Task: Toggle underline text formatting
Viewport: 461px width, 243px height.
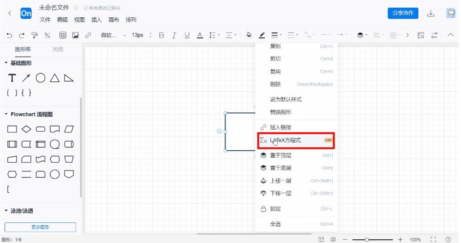Action: point(187,36)
